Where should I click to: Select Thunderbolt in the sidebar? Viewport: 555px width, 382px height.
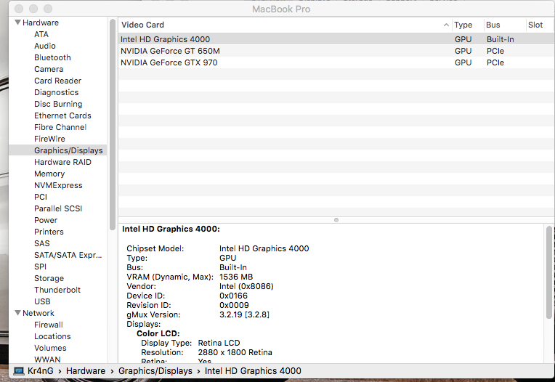(x=57, y=290)
